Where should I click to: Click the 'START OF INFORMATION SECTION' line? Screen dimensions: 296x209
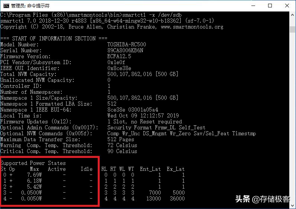click(x=54, y=39)
